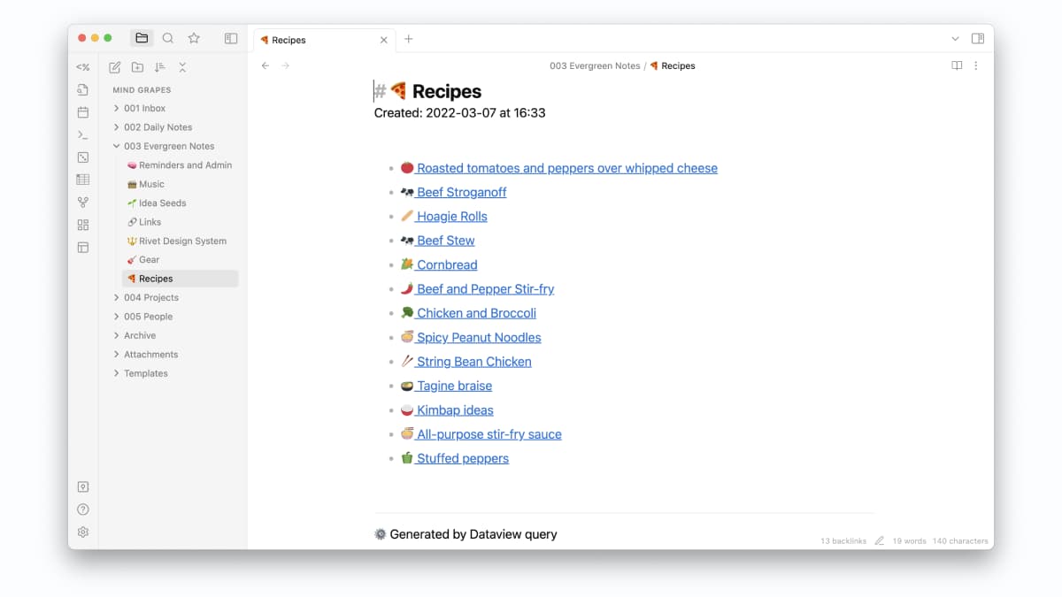1062x597 pixels.
Task: Toggle the right sidebar
Action: (x=978, y=38)
